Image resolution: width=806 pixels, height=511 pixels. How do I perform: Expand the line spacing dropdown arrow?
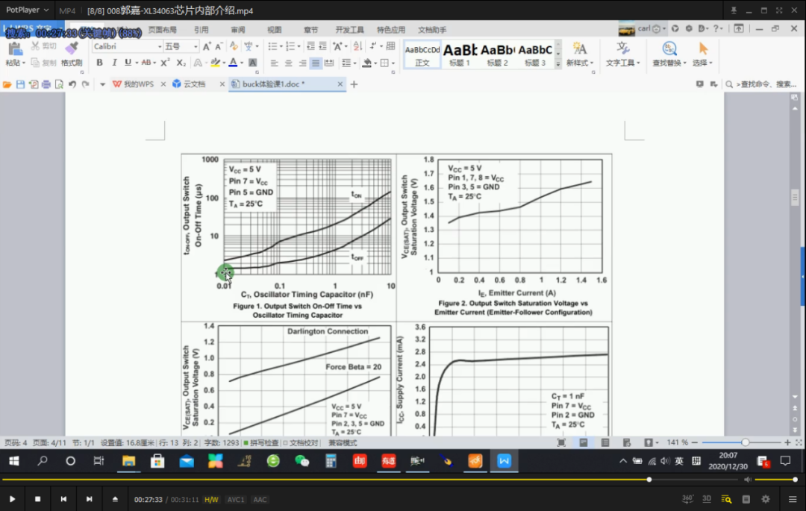point(354,63)
